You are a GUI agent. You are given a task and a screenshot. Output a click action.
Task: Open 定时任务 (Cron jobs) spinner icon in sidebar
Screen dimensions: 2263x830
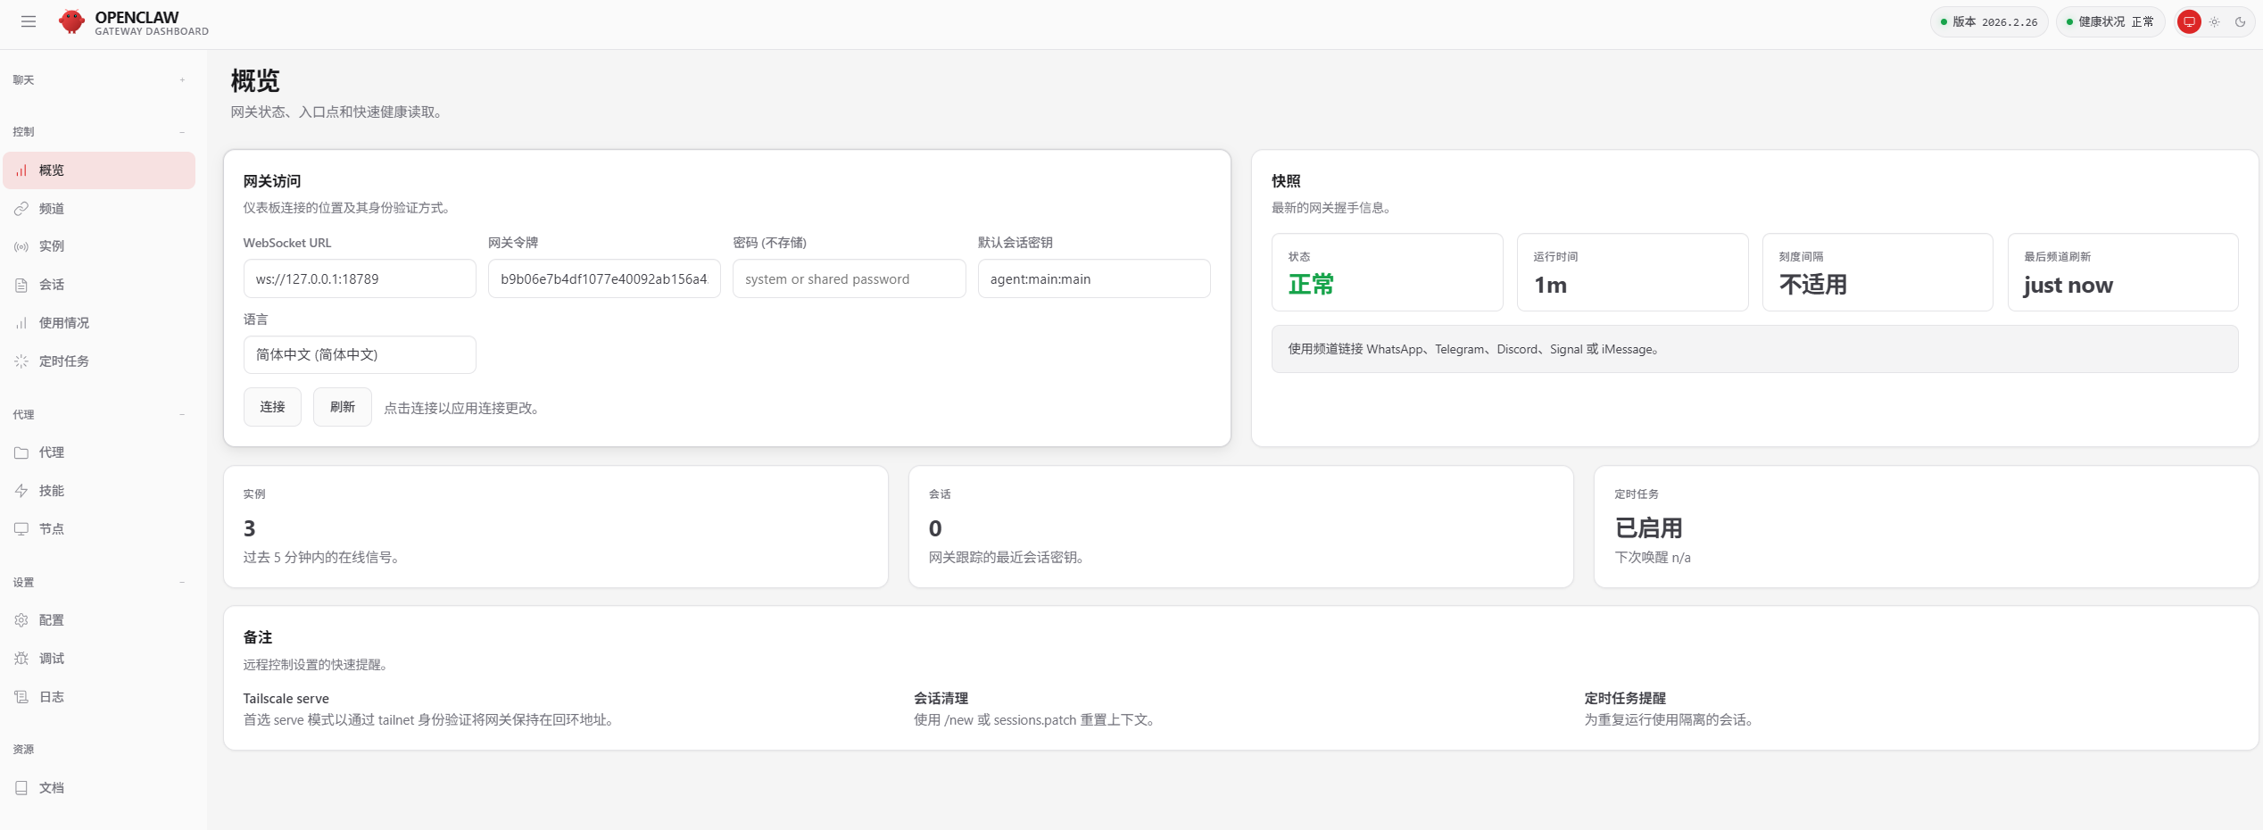21,361
